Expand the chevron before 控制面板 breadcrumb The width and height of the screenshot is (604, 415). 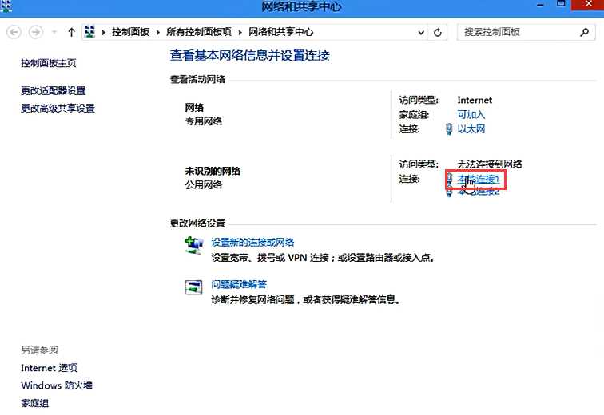click(x=103, y=32)
